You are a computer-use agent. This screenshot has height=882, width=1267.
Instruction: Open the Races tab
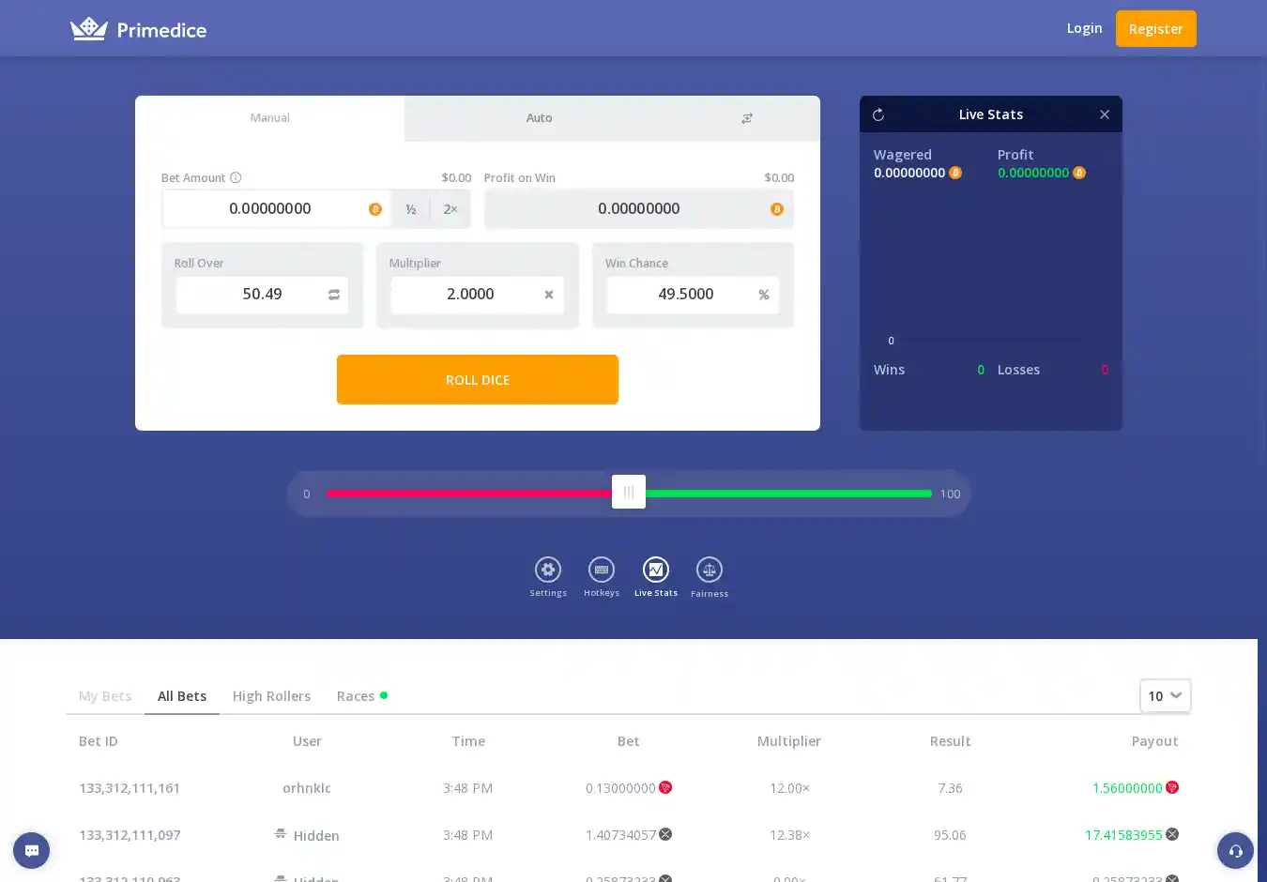[356, 696]
